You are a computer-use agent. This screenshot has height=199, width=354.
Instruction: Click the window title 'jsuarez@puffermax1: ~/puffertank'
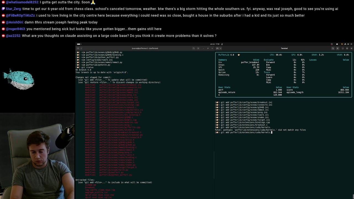click(x=145, y=48)
